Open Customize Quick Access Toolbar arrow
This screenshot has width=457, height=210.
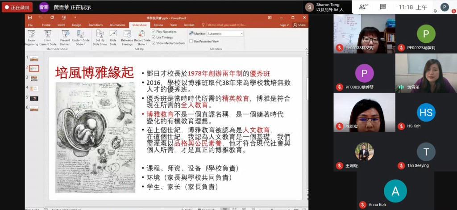click(75, 18)
